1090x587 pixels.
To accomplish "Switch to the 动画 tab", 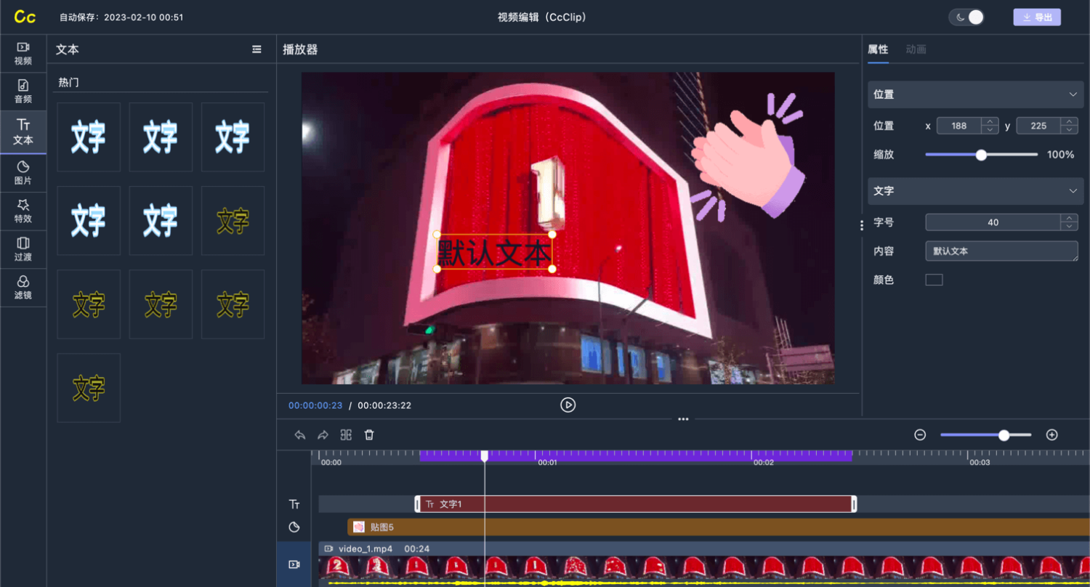I will tap(916, 49).
